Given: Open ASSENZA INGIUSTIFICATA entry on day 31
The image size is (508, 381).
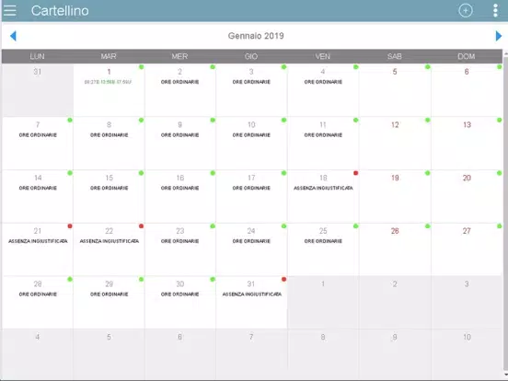Looking at the screenshot, I should point(252,294).
